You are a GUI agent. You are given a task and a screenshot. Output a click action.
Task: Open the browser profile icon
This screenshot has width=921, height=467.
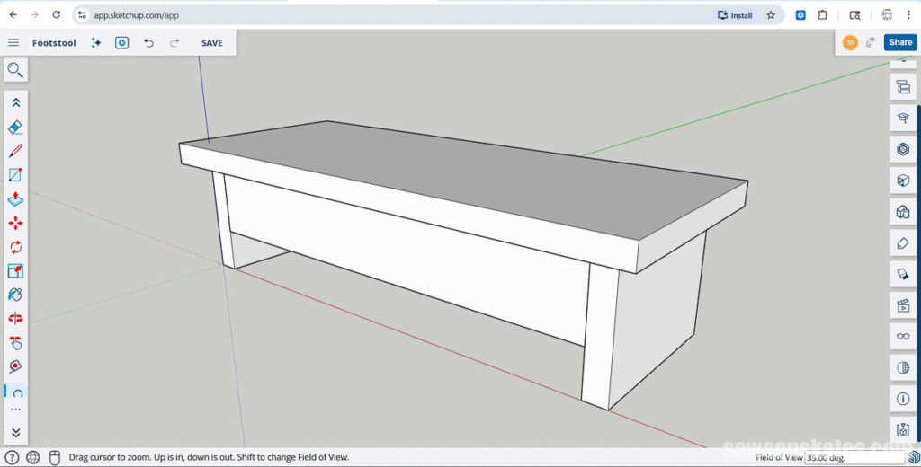(x=887, y=15)
